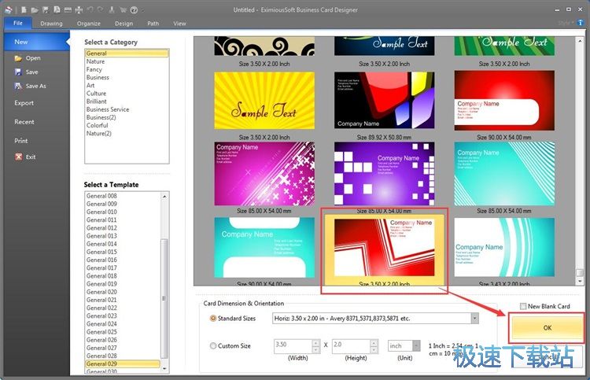Open the Standard Sizes dropdown list
Image resolution: width=590 pixels, height=380 pixels.
pyautogui.click(x=475, y=319)
